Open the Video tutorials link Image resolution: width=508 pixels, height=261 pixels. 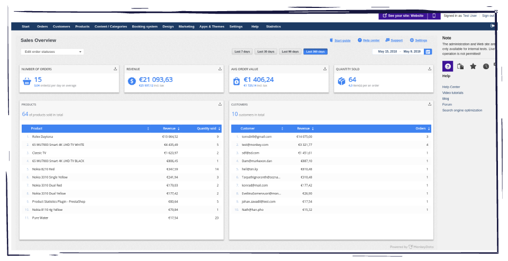pos(452,93)
